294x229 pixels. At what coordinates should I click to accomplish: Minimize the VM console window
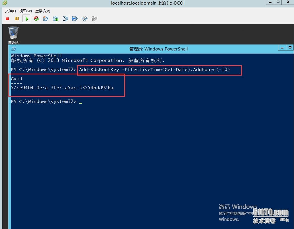[270, 2]
